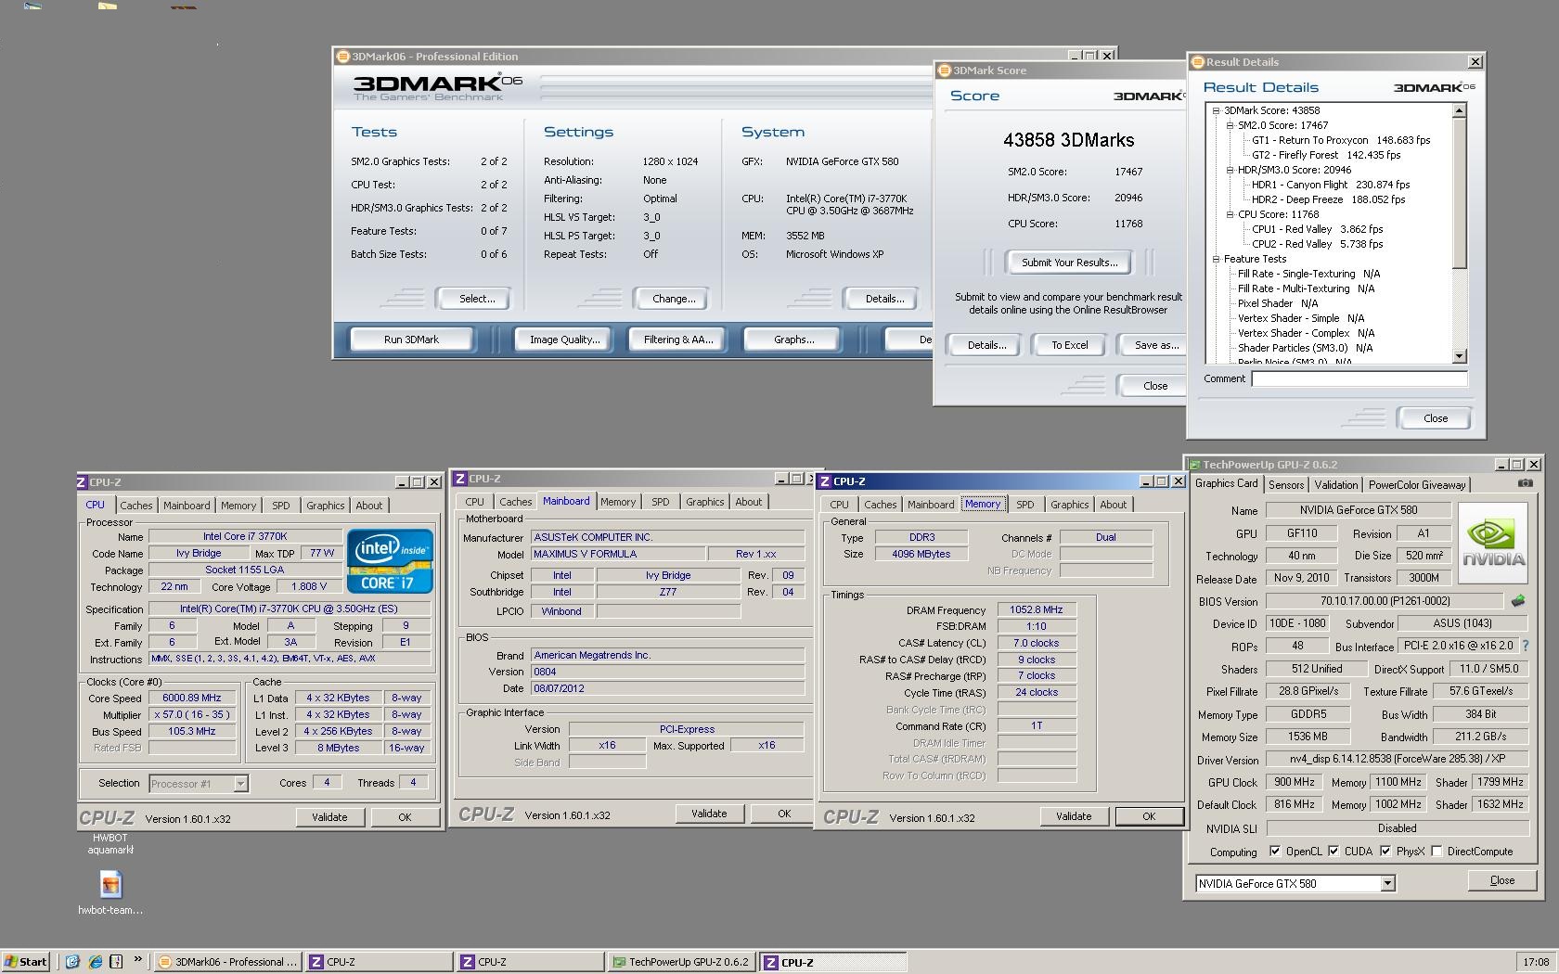Image resolution: width=1559 pixels, height=974 pixels.
Task: Collapse the Feature Tests tree node
Action: (1216, 259)
